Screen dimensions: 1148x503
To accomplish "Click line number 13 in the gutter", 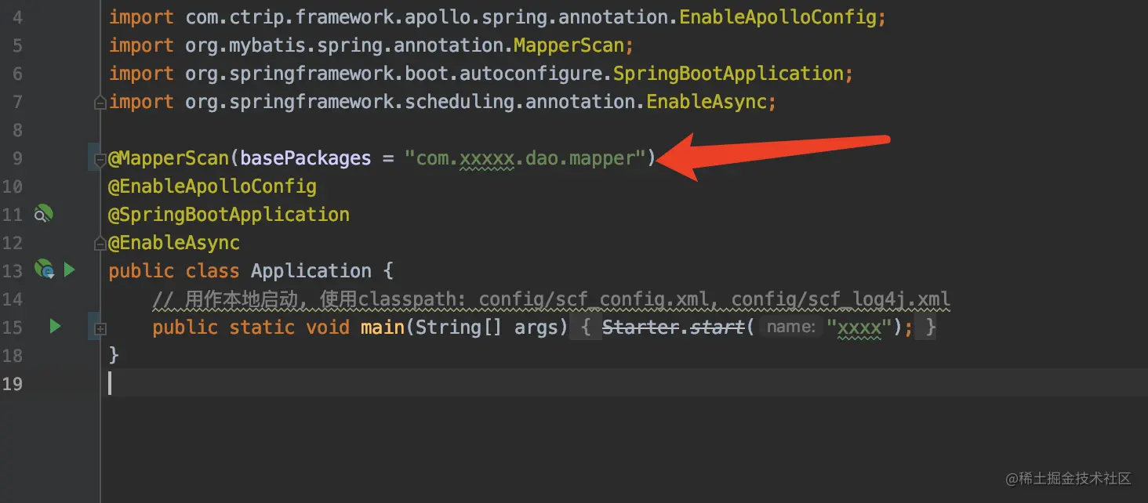I will pos(13,271).
